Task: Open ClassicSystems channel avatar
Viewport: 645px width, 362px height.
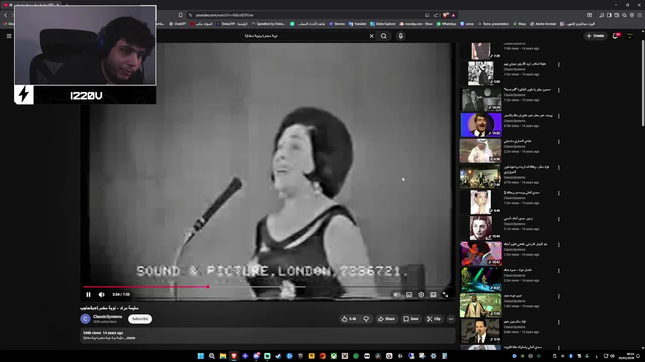Action: point(86,319)
